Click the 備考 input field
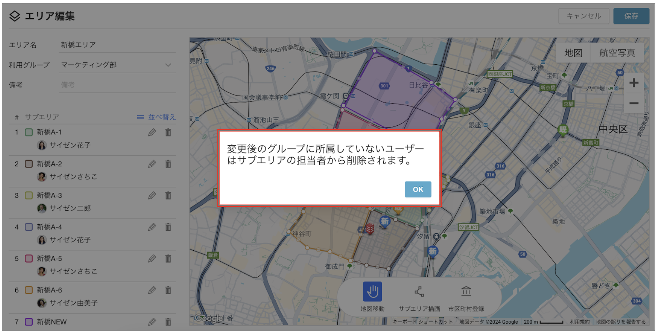660x335 pixels. point(118,85)
